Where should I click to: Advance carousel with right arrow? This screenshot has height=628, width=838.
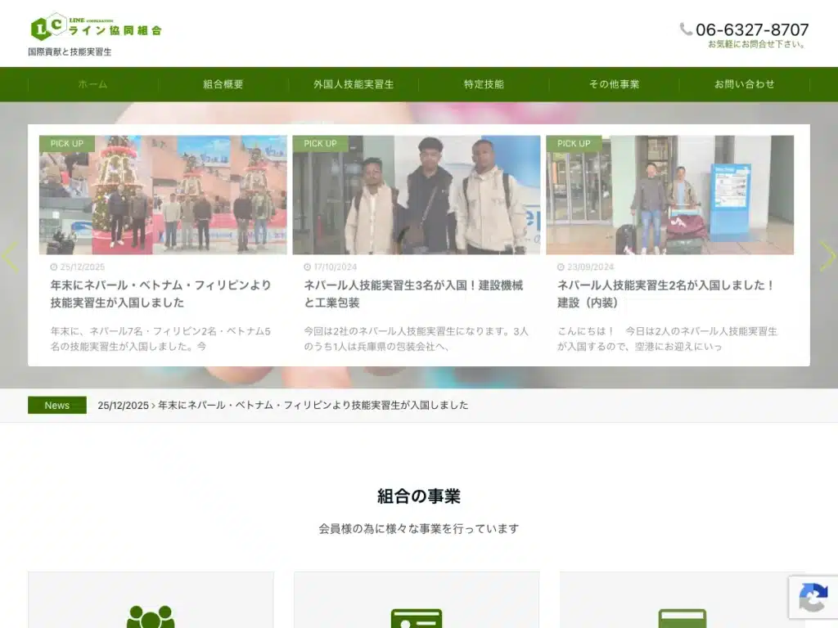click(828, 257)
